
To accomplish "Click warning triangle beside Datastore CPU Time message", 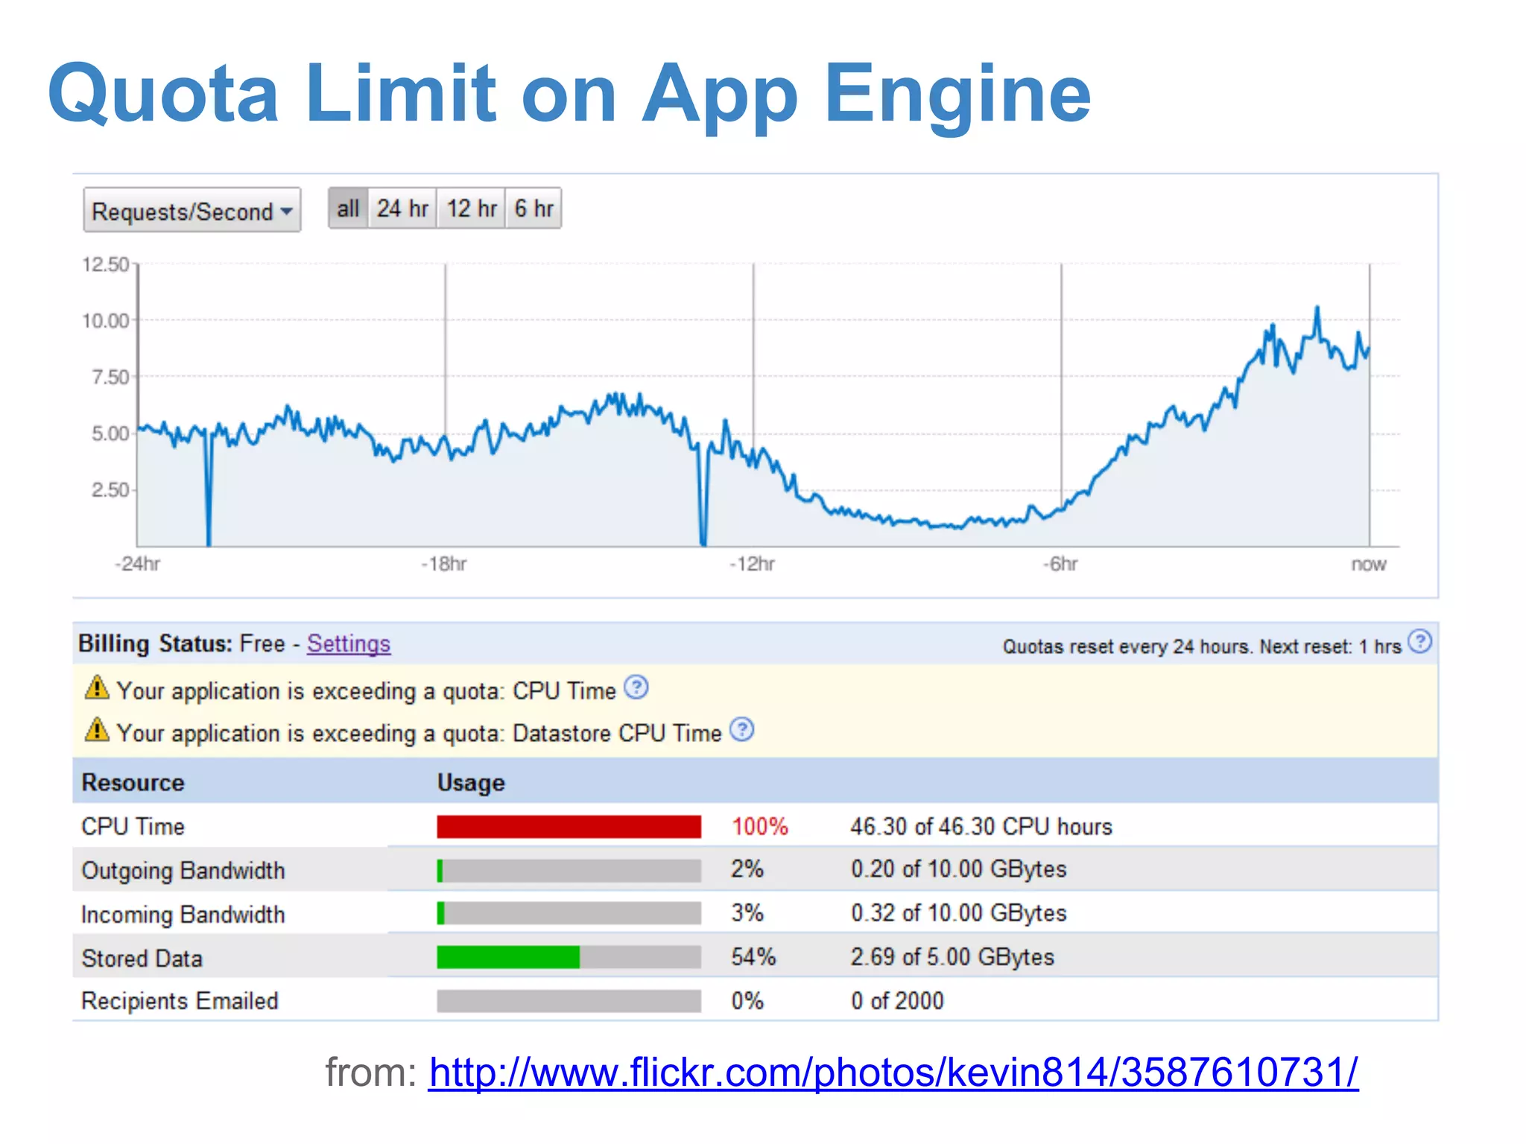I will coord(97,730).
